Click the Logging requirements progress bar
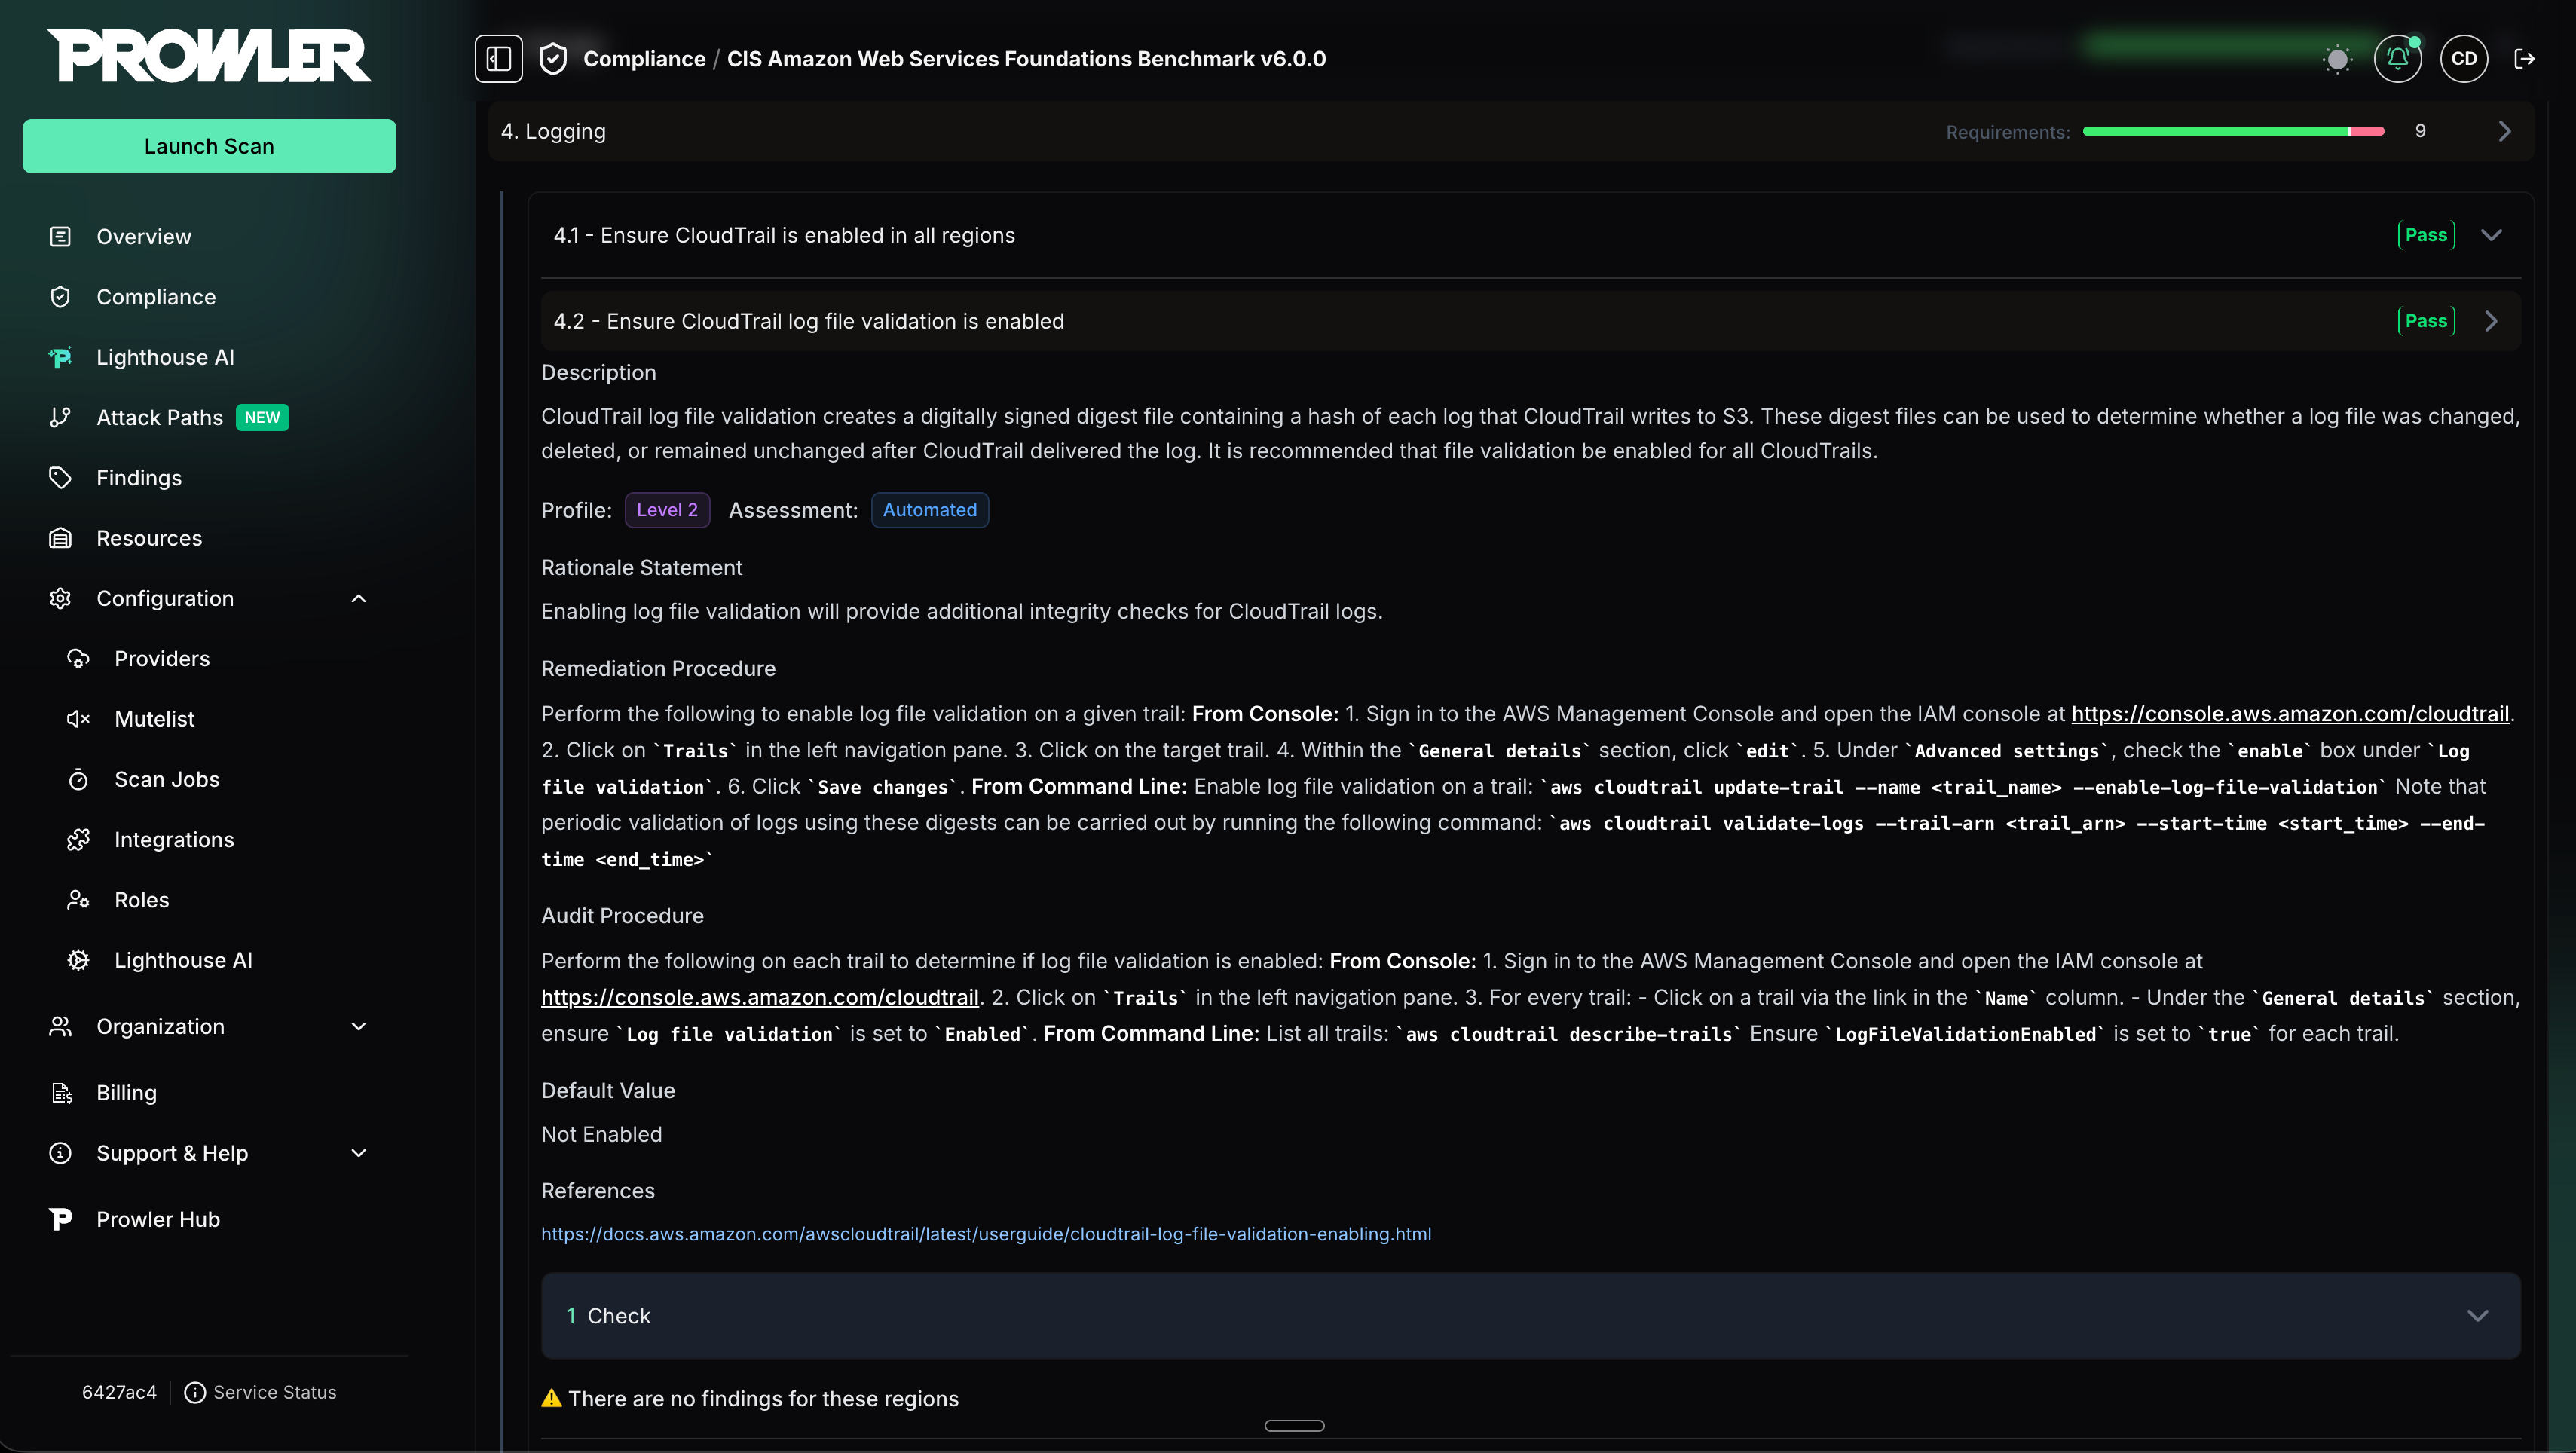The width and height of the screenshot is (2576, 1453). click(x=2233, y=131)
